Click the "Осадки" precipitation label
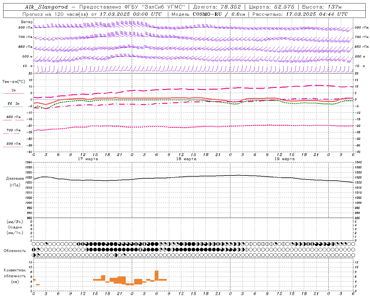Screen dimensions: 370x296 (15, 227)
